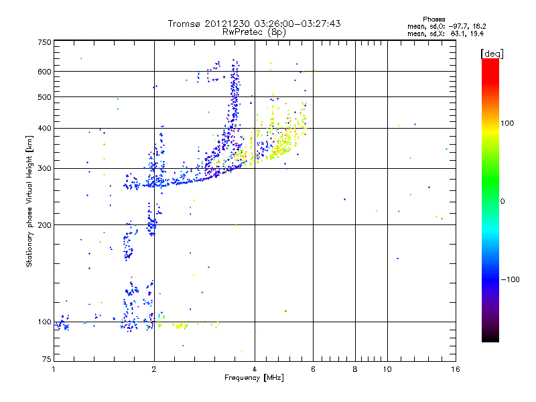Click the '100' colorbar tick label
This screenshot has height=402, width=536.
507,123
